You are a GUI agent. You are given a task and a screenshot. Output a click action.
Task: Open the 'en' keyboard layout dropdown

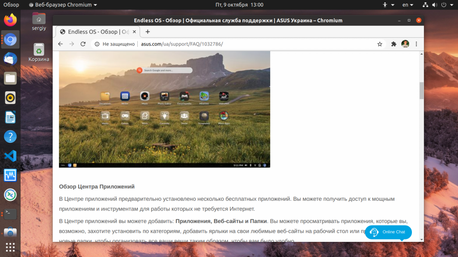[x=408, y=4]
